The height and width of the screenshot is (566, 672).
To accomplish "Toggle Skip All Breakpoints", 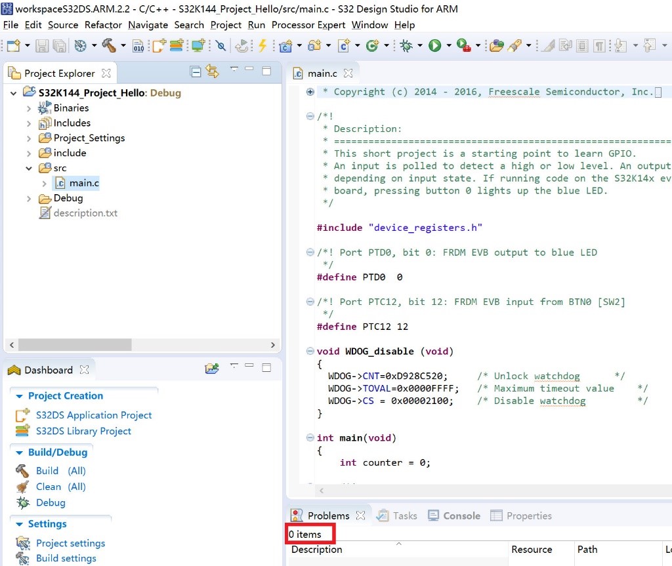I will pyautogui.click(x=220, y=45).
